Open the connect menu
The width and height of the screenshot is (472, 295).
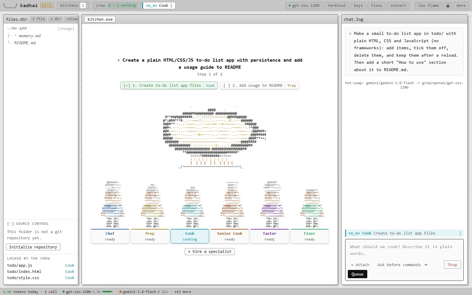[398, 6]
